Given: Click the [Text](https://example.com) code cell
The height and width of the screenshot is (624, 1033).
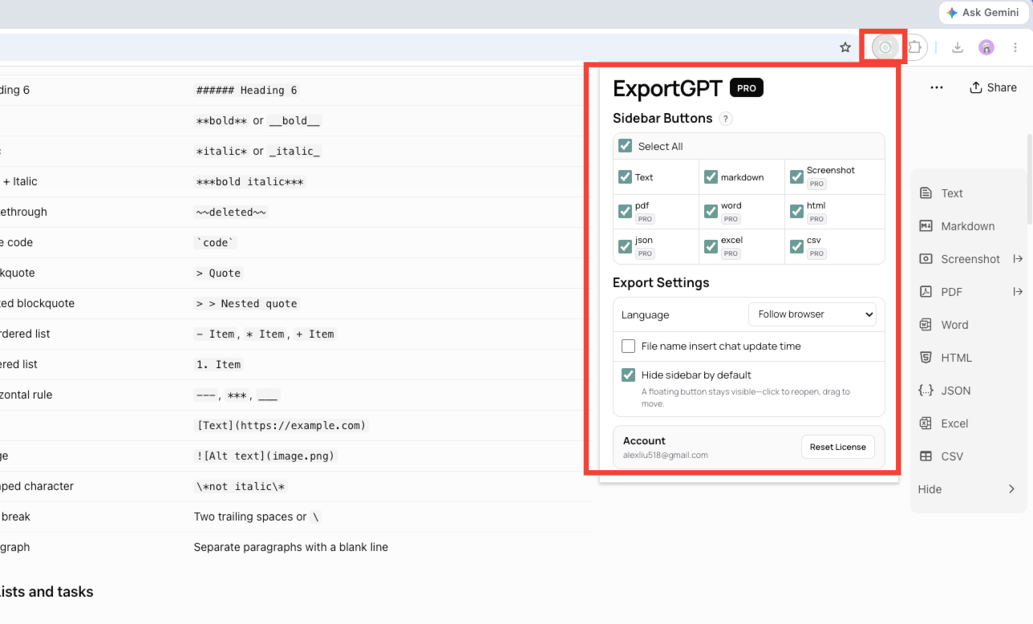Looking at the screenshot, I should pyautogui.click(x=282, y=425).
